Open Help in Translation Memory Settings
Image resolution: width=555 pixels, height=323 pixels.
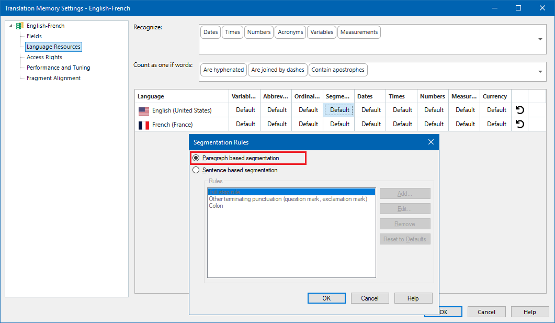click(x=530, y=312)
